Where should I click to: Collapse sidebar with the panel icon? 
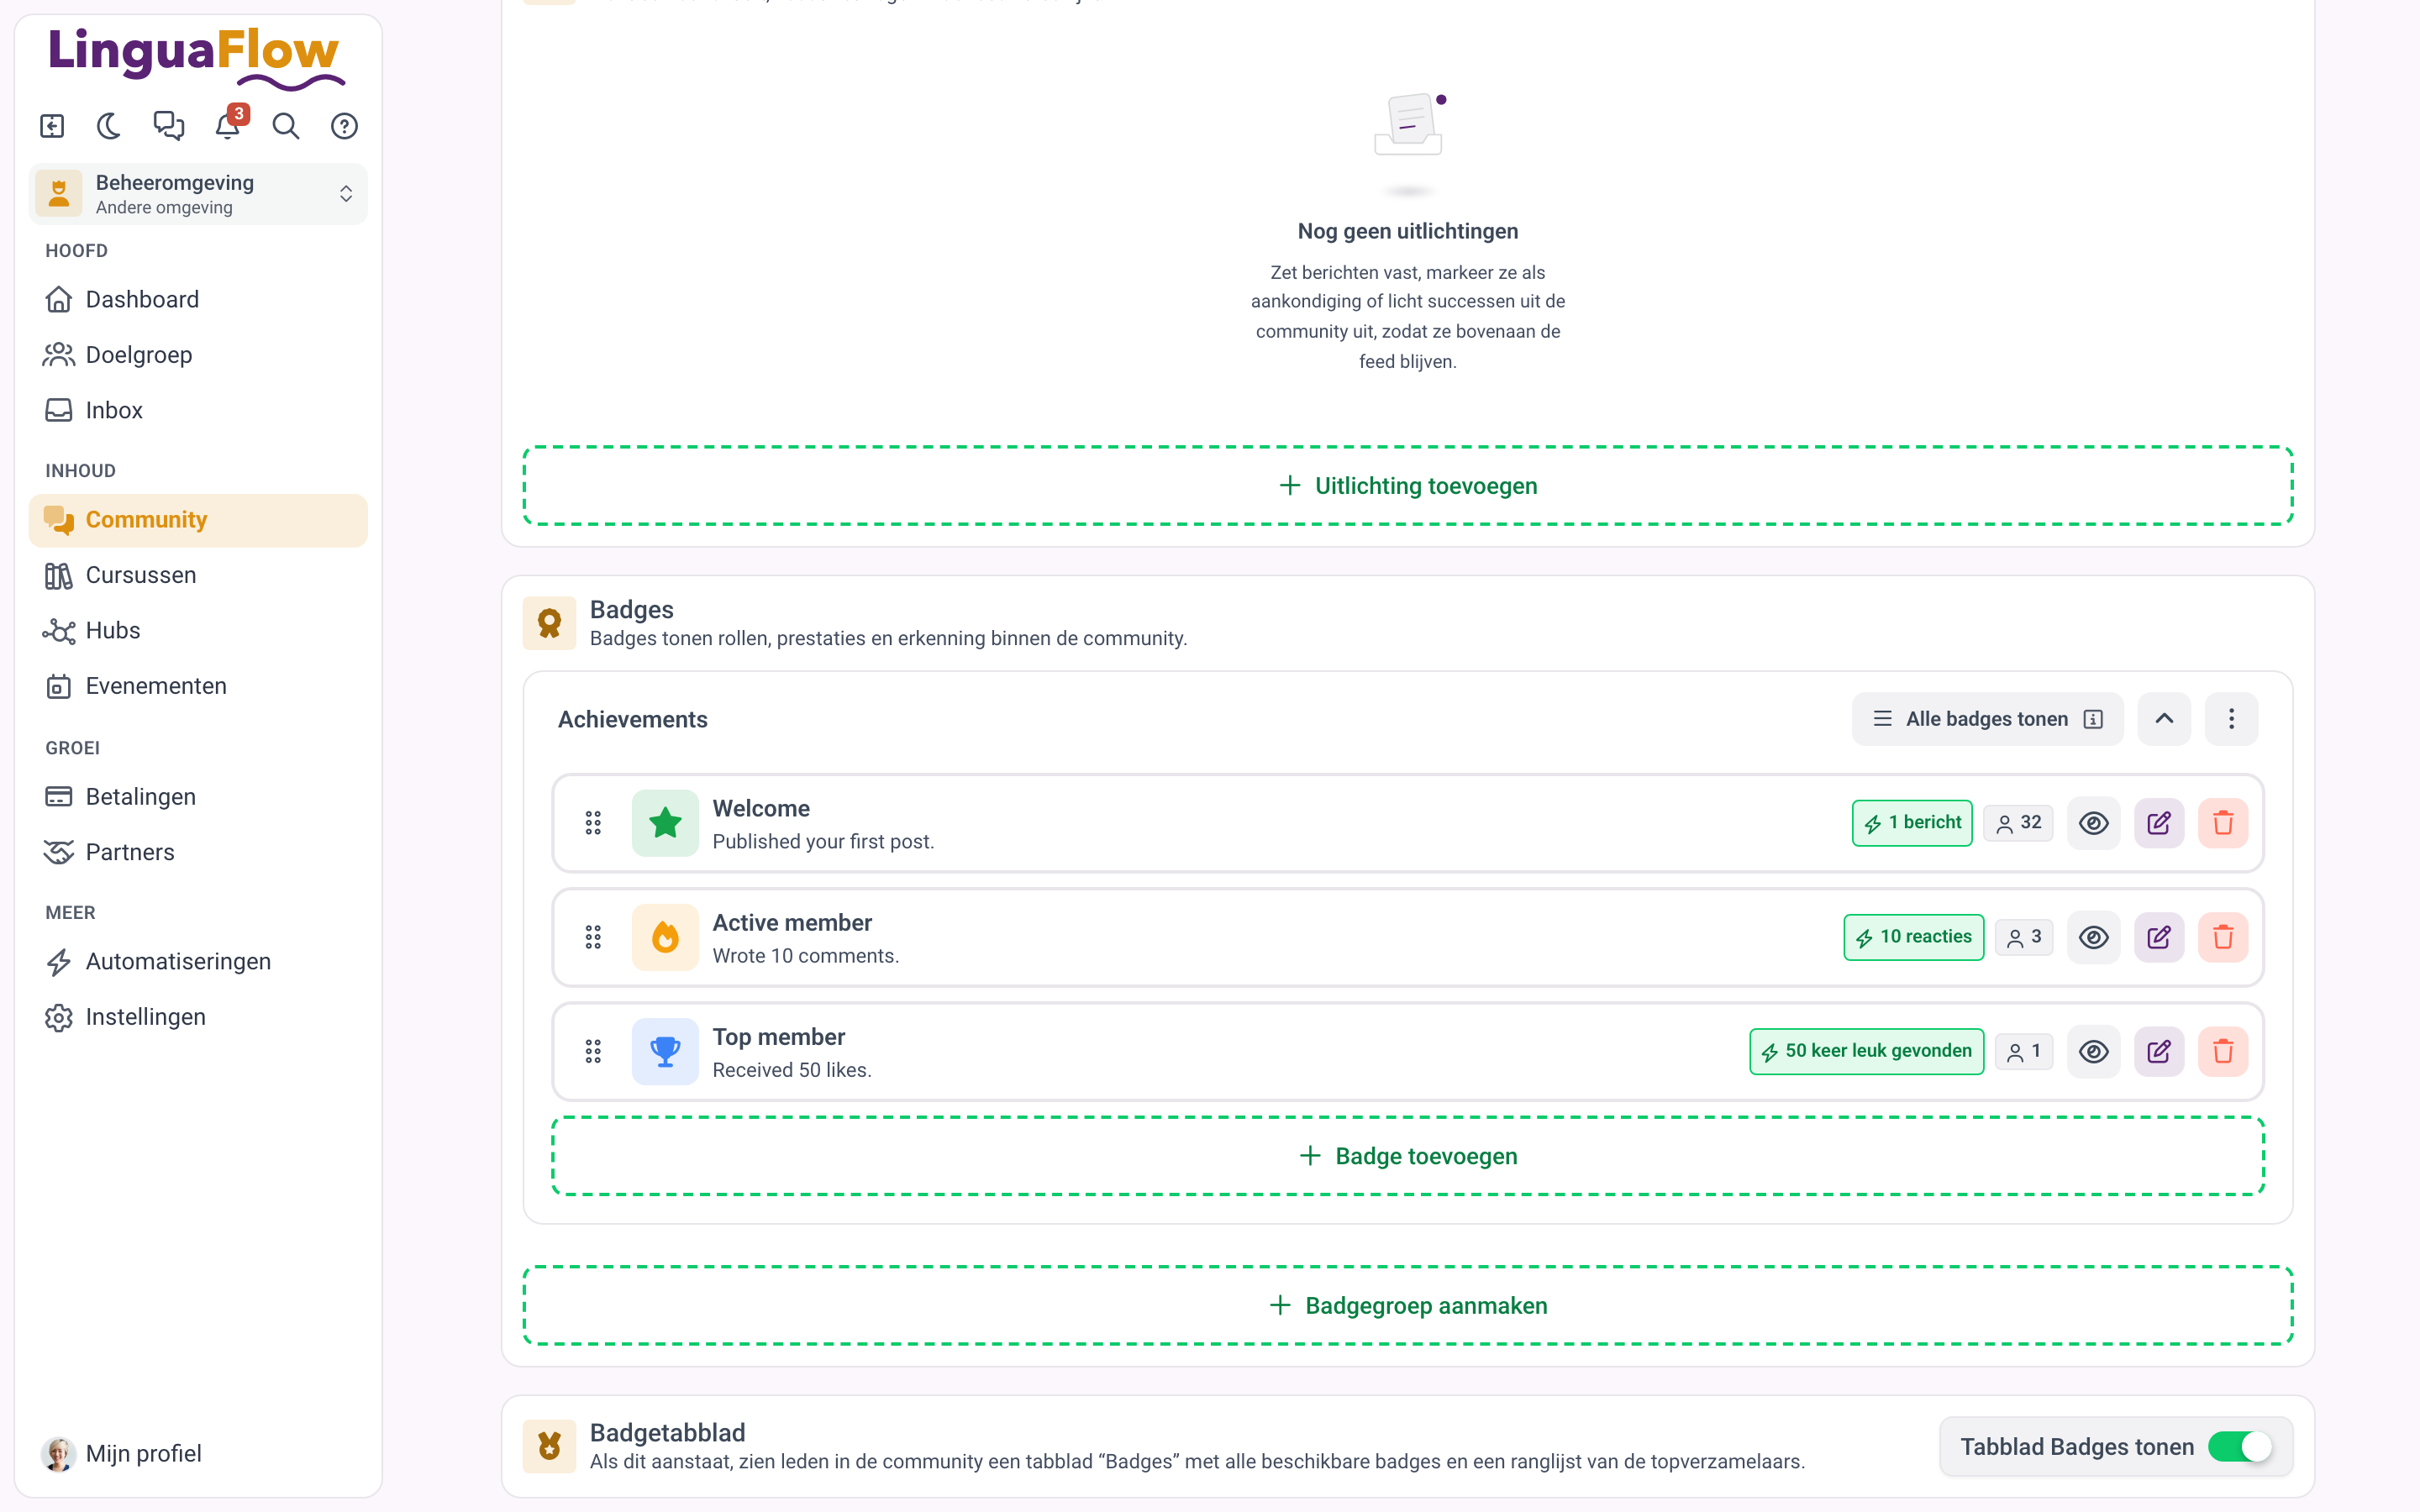pos(52,126)
